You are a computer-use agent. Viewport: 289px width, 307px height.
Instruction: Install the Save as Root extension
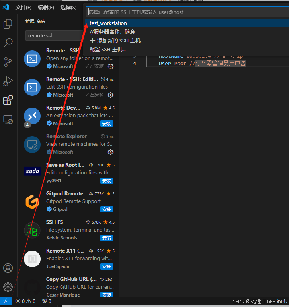pyautogui.click(x=107, y=181)
